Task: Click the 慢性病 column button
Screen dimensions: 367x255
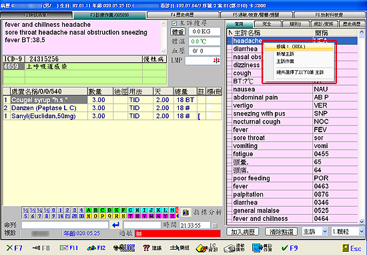Action: point(154,59)
